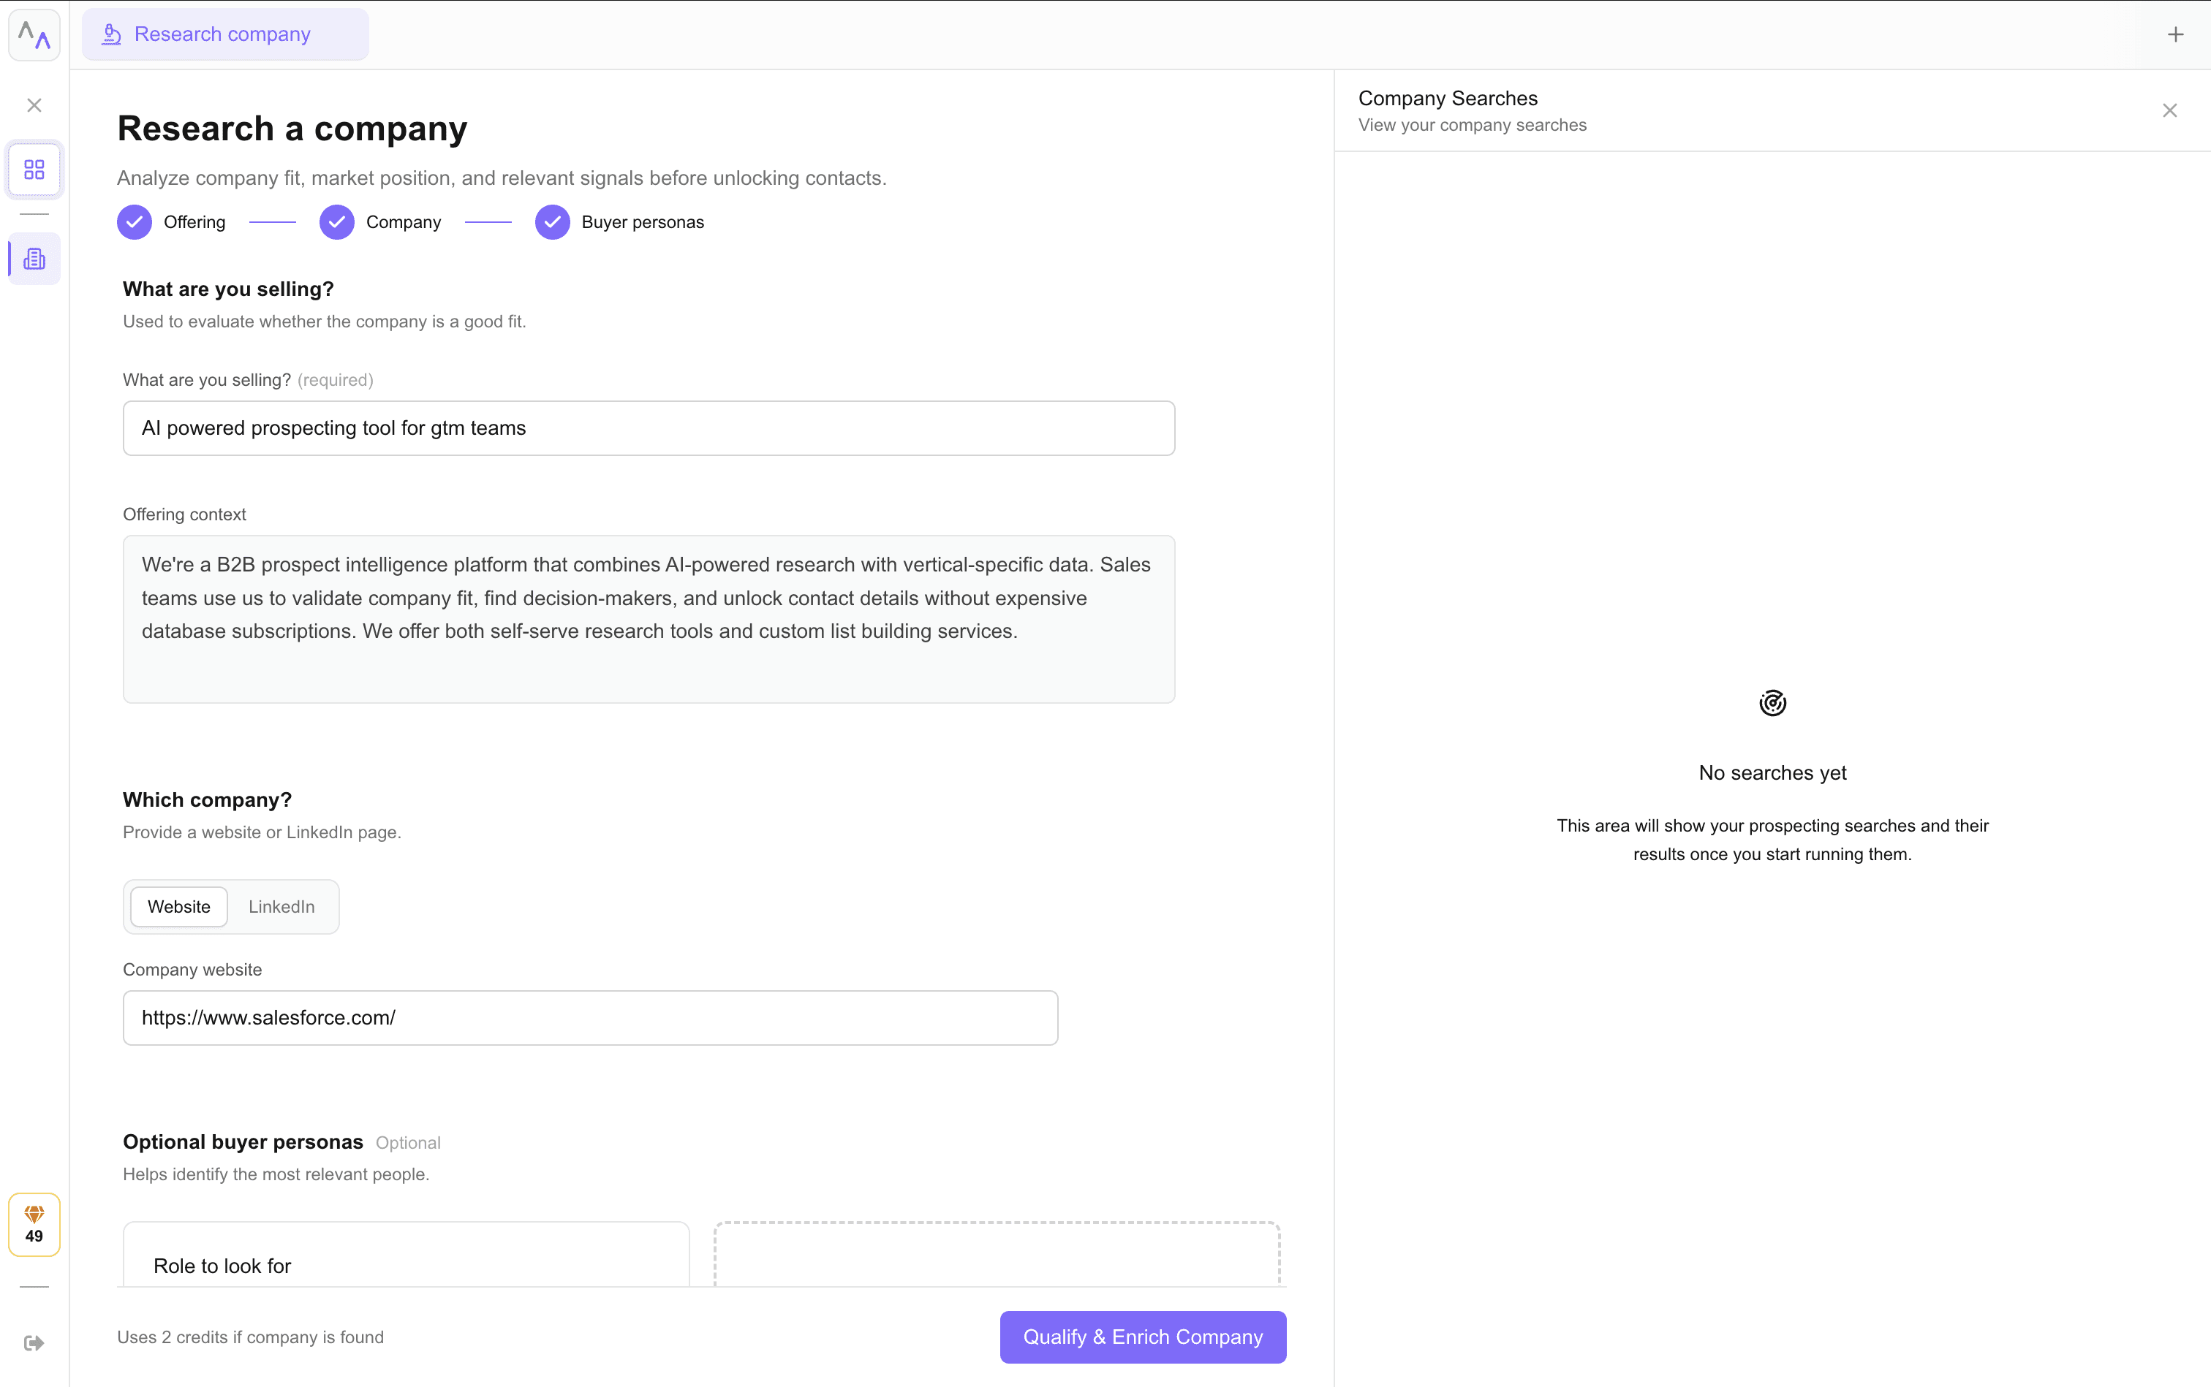This screenshot has height=1387, width=2211.
Task: Open a new session with the plus icon
Action: pos(2176,34)
